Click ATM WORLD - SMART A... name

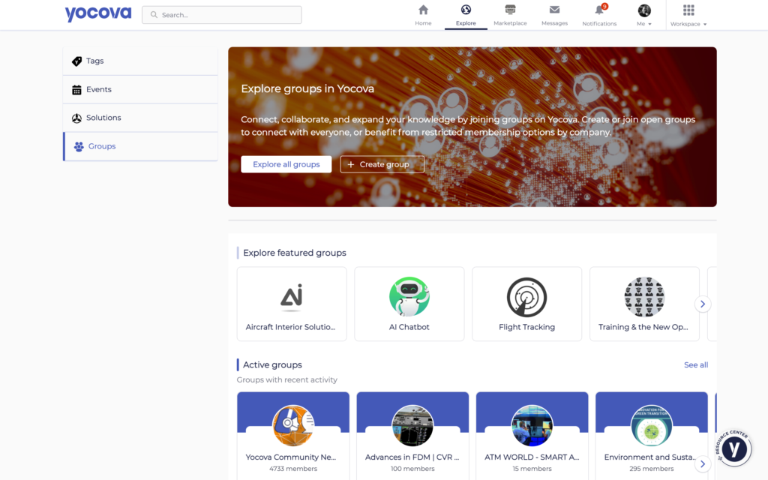[x=532, y=457]
